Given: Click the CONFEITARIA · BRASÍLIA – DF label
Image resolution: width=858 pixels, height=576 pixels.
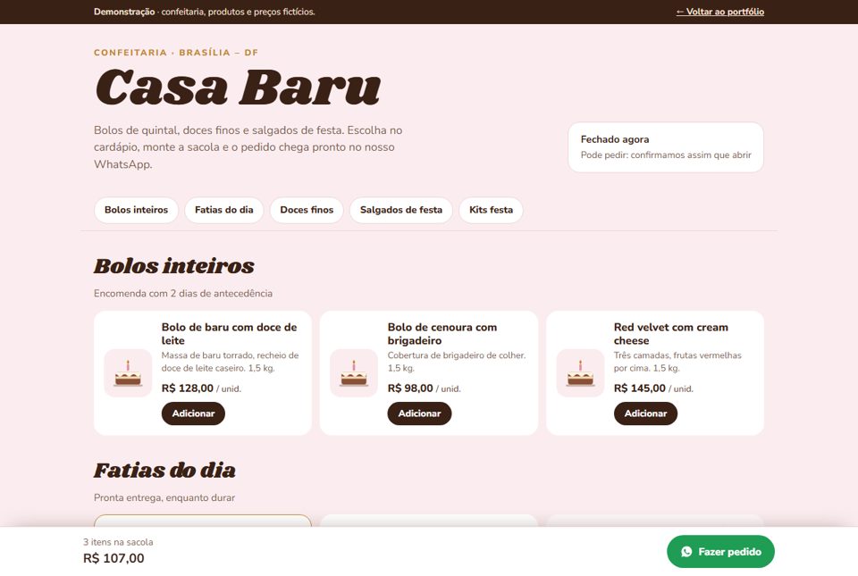Looking at the screenshot, I should coord(176,53).
